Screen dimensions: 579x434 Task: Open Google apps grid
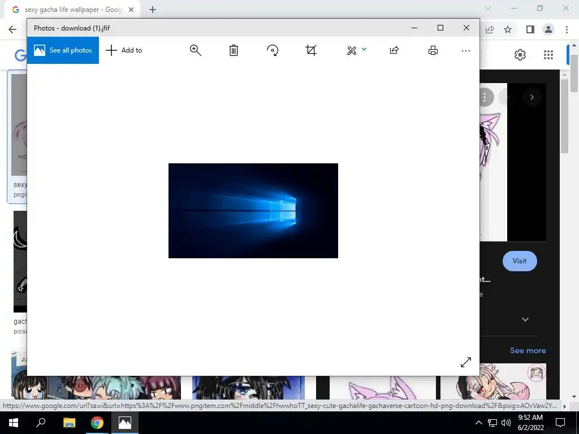pos(548,55)
